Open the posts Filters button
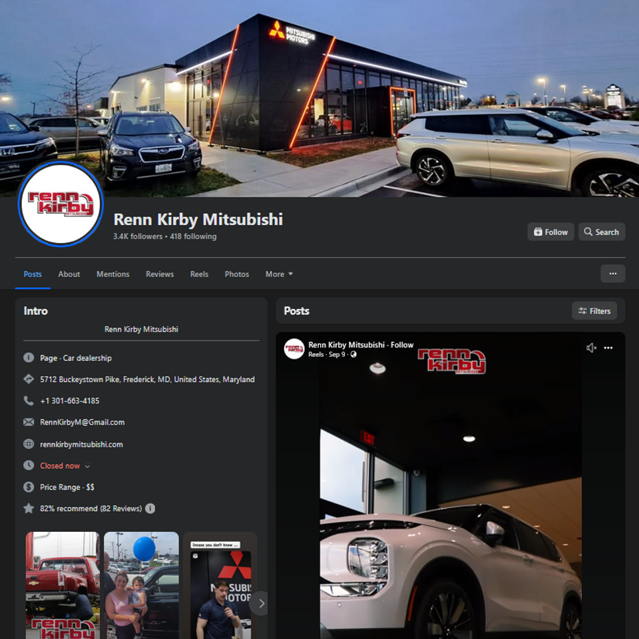This screenshot has height=639, width=639. click(x=594, y=311)
